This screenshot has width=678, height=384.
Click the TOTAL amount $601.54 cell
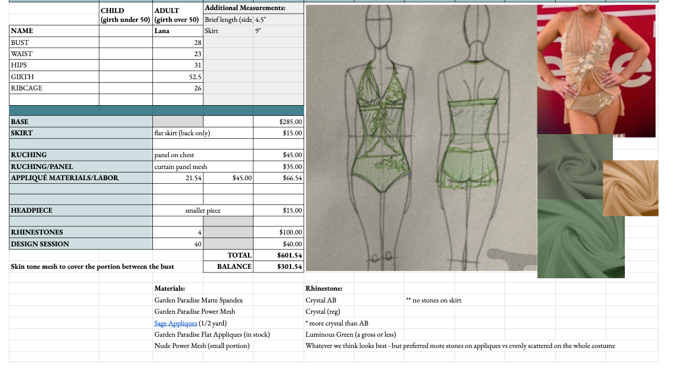point(279,255)
